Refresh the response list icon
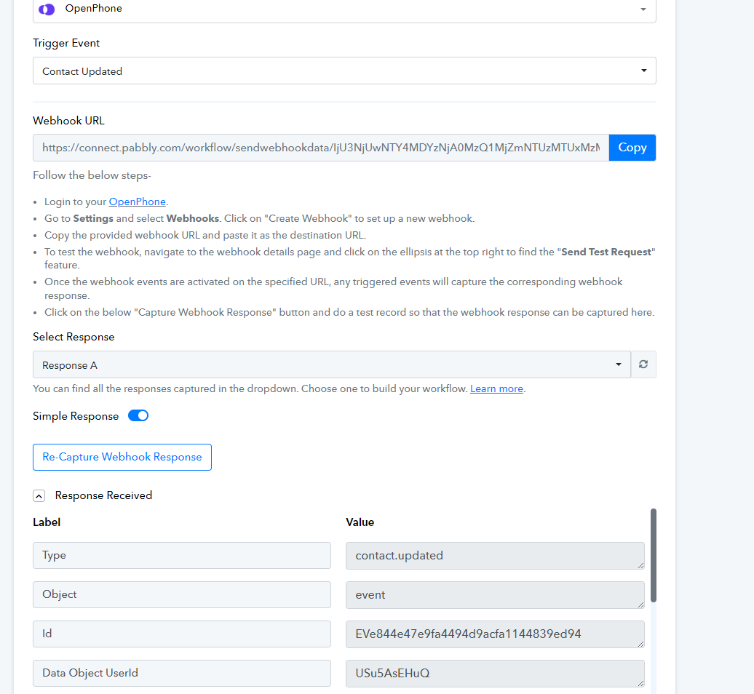This screenshot has height=694, width=754. point(643,364)
